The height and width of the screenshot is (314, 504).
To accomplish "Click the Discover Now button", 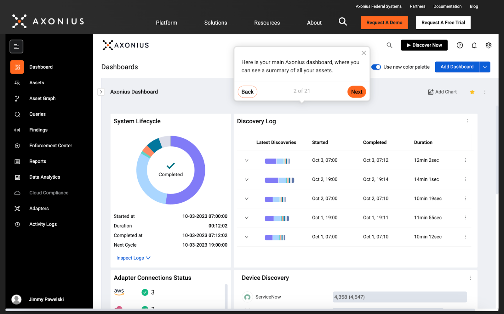I will click(x=424, y=45).
